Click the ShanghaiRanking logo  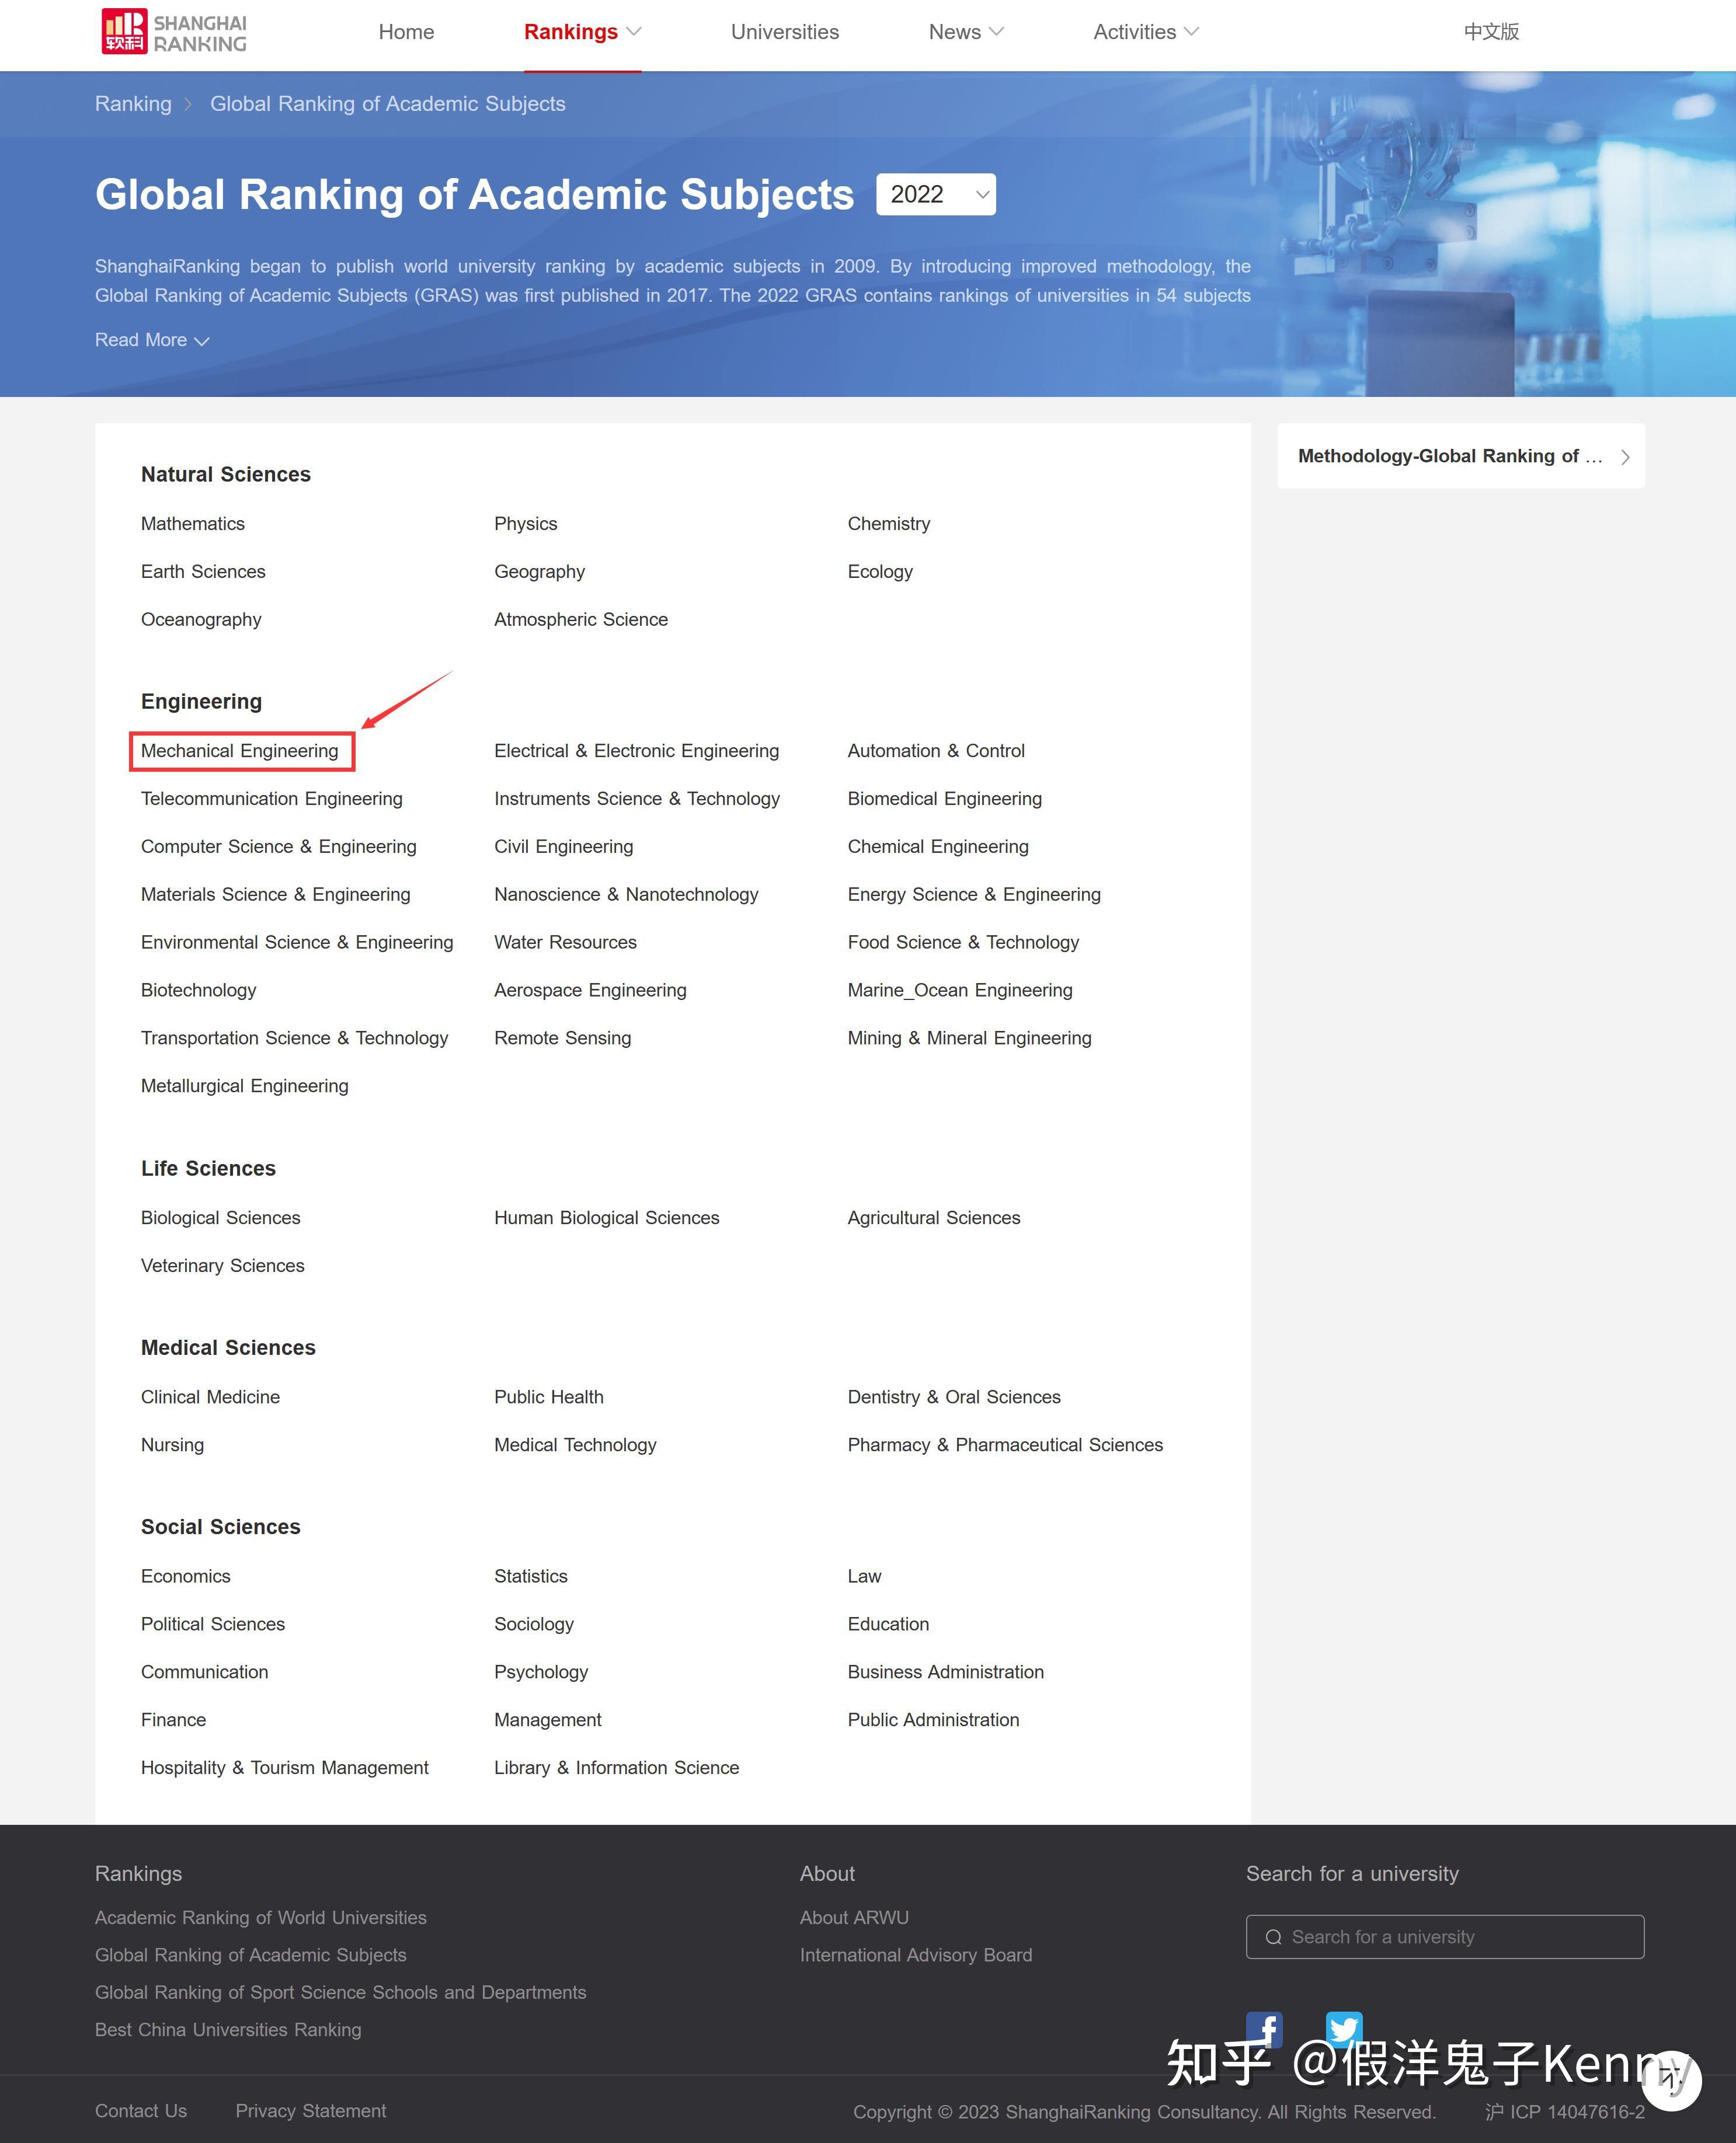pyautogui.click(x=174, y=32)
